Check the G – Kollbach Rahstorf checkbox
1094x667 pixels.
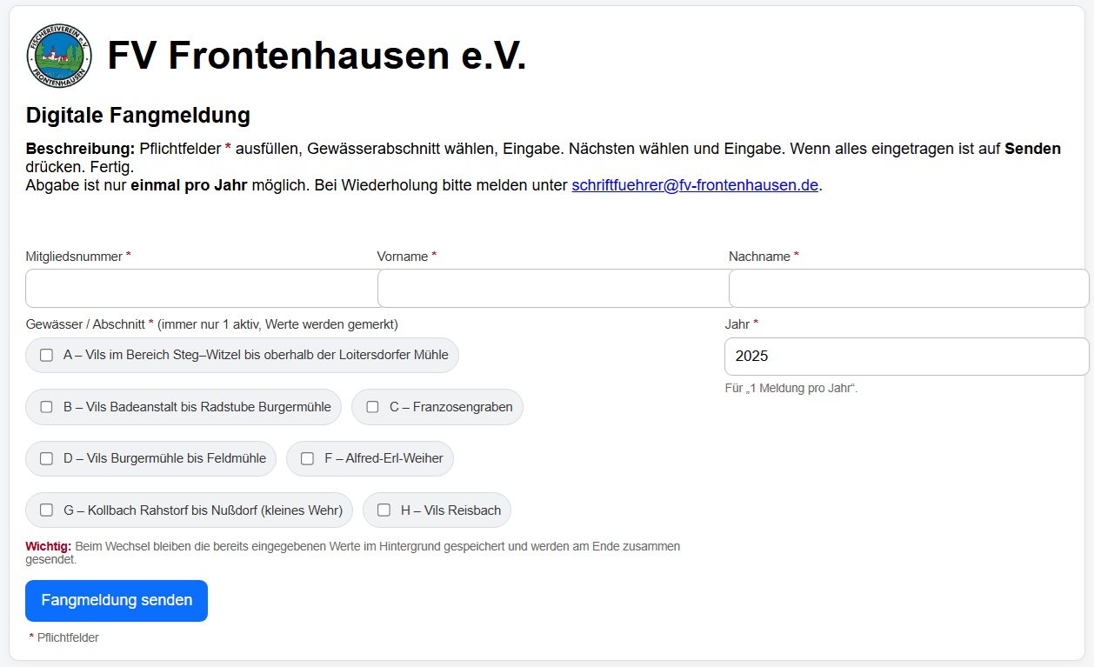[x=47, y=510]
